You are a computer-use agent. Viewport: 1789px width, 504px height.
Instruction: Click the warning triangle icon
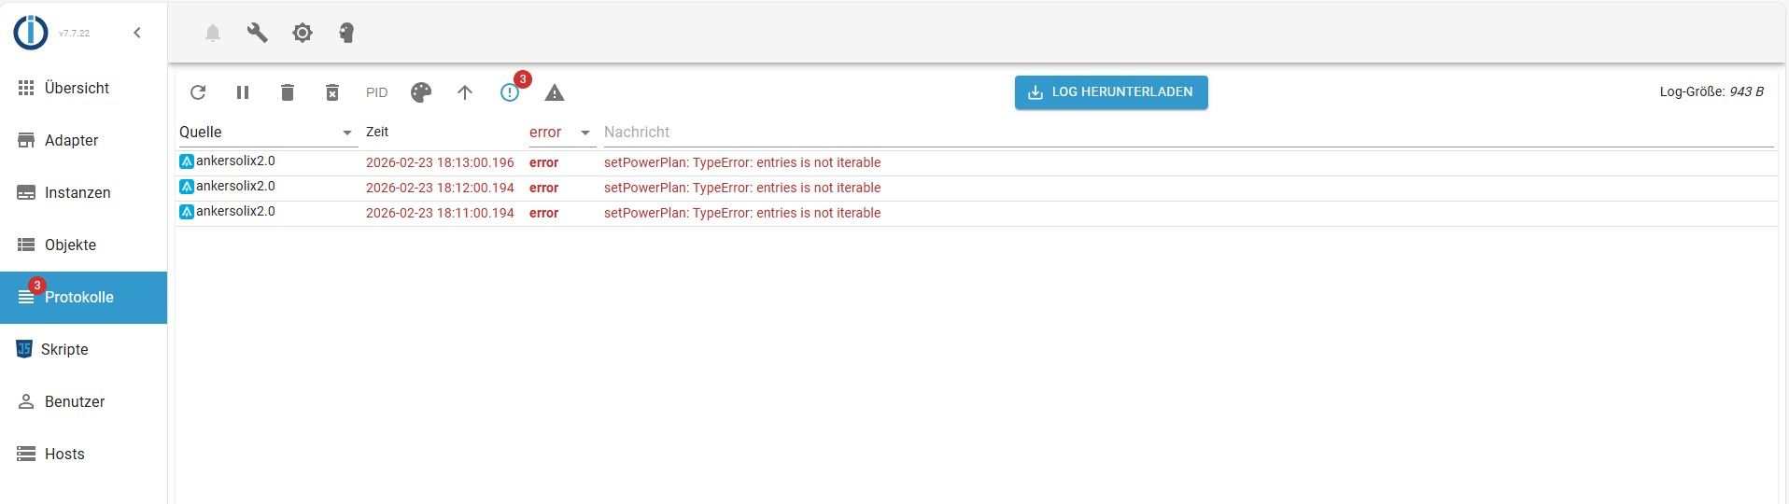tap(555, 92)
